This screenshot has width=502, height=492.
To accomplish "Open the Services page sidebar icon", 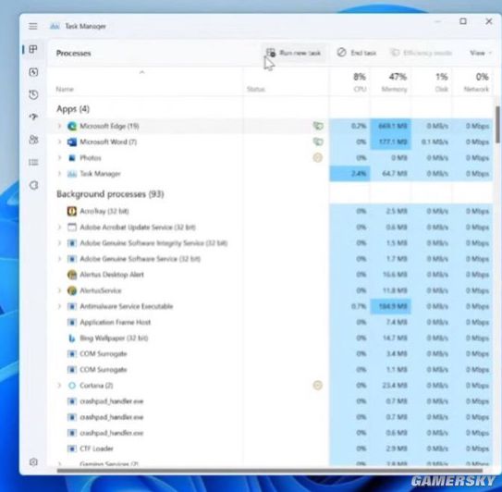I will [33, 185].
